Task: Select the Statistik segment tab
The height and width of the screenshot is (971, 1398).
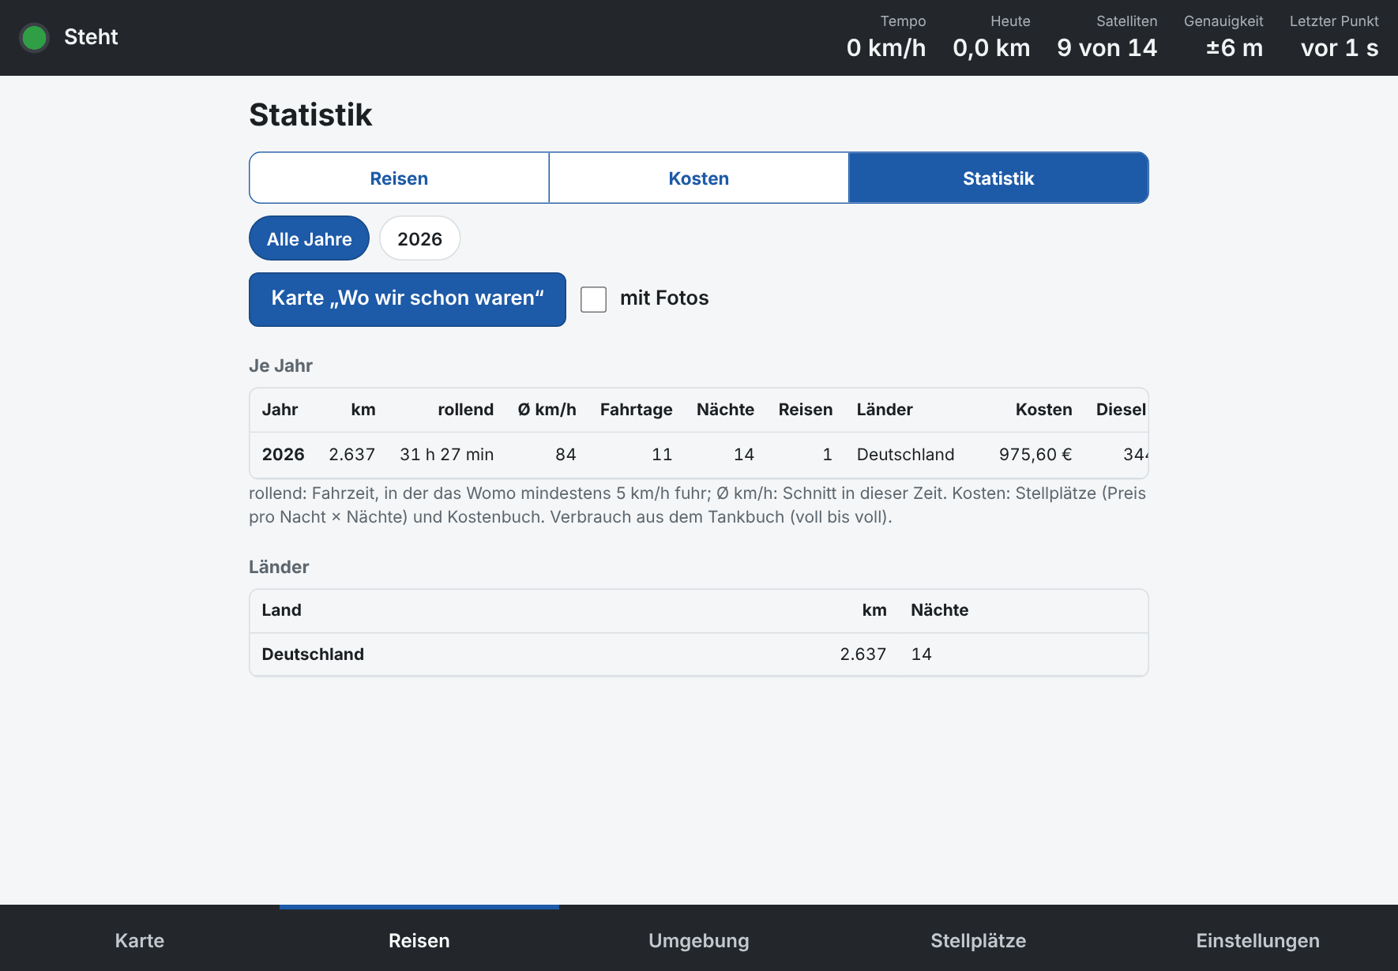Action: pos(998,178)
